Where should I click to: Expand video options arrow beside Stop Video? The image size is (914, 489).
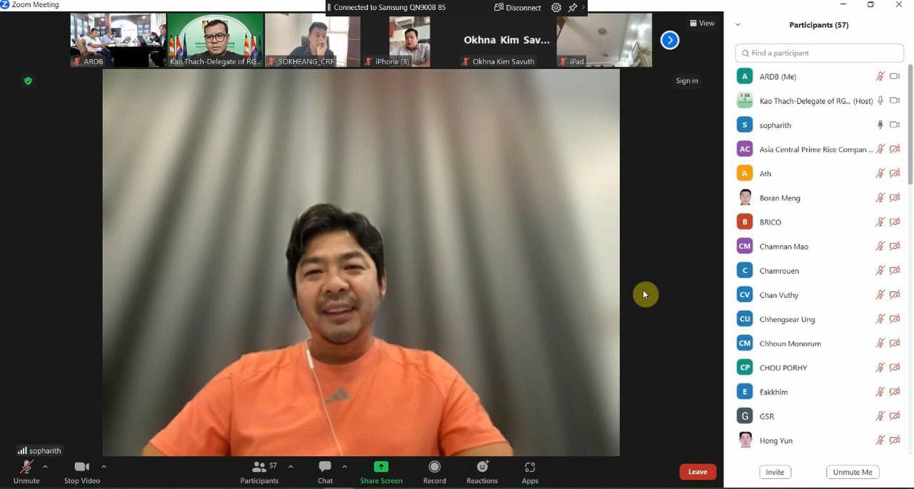coord(104,467)
